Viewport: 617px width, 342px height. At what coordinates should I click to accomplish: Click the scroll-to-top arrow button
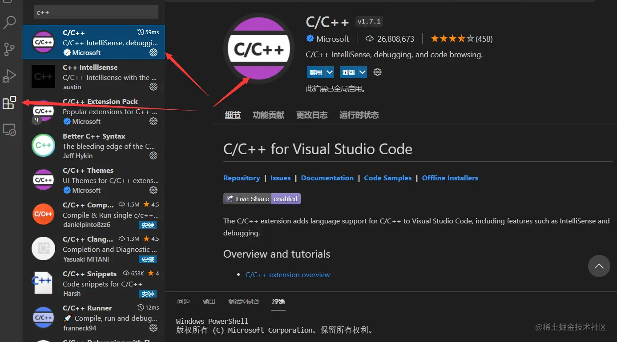599,266
